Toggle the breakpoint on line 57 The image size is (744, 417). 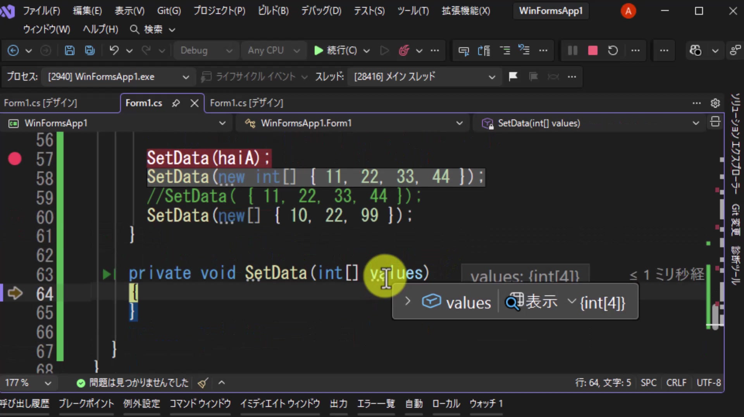pyautogui.click(x=15, y=159)
